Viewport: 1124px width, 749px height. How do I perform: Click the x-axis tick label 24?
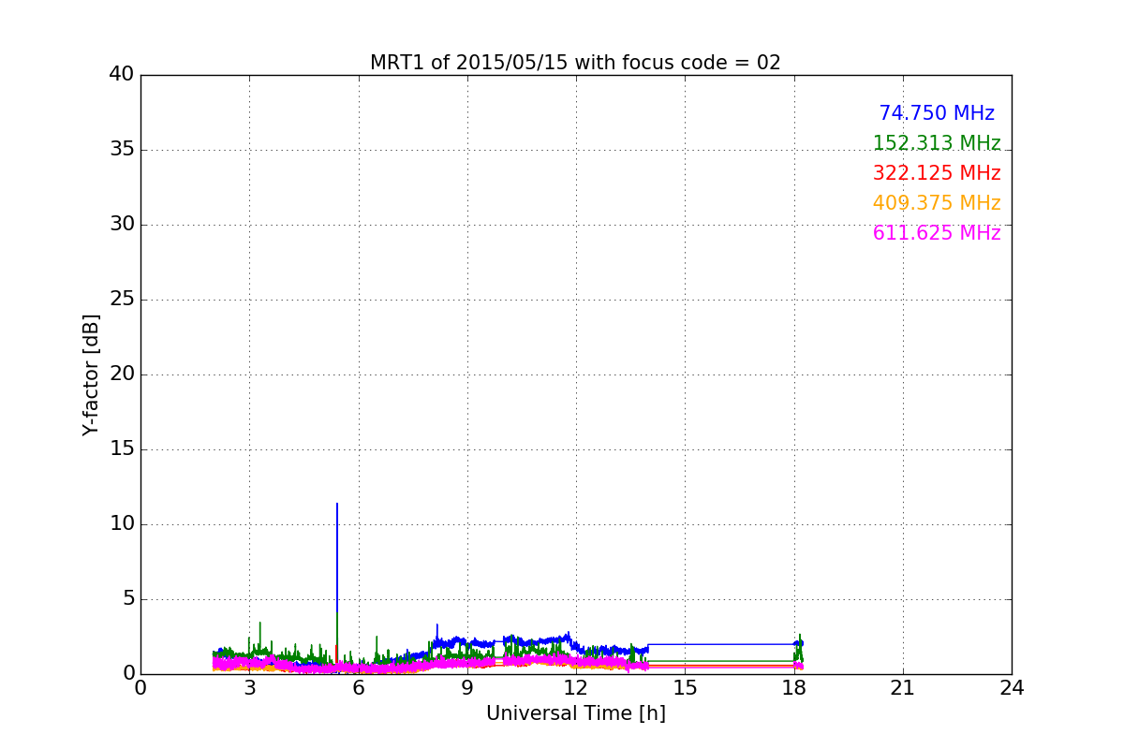click(x=1012, y=688)
